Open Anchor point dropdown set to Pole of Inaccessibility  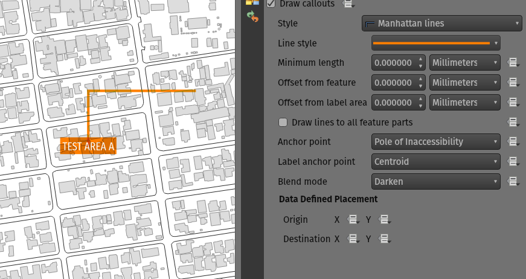[435, 142]
